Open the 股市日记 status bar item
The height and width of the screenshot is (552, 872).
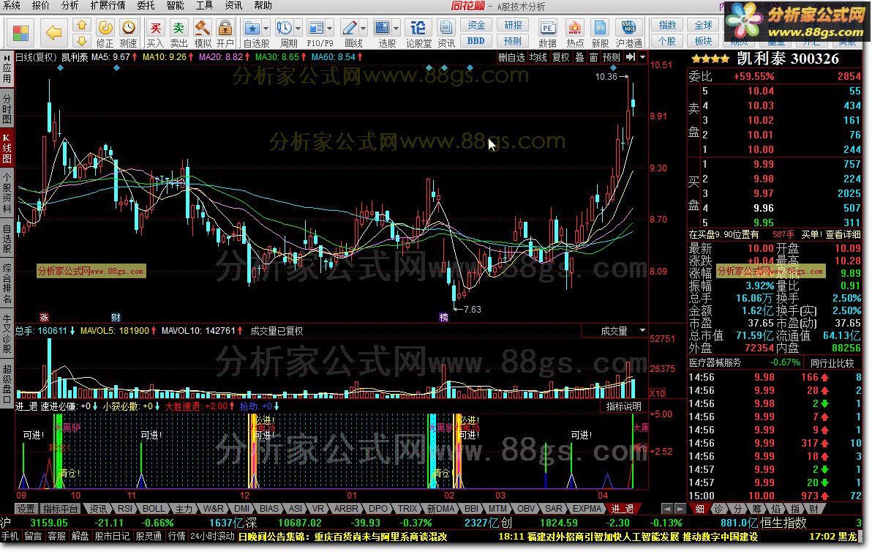coord(112,537)
